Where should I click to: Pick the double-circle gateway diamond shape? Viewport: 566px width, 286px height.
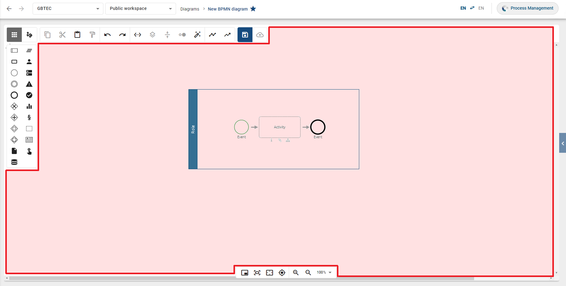click(14, 140)
